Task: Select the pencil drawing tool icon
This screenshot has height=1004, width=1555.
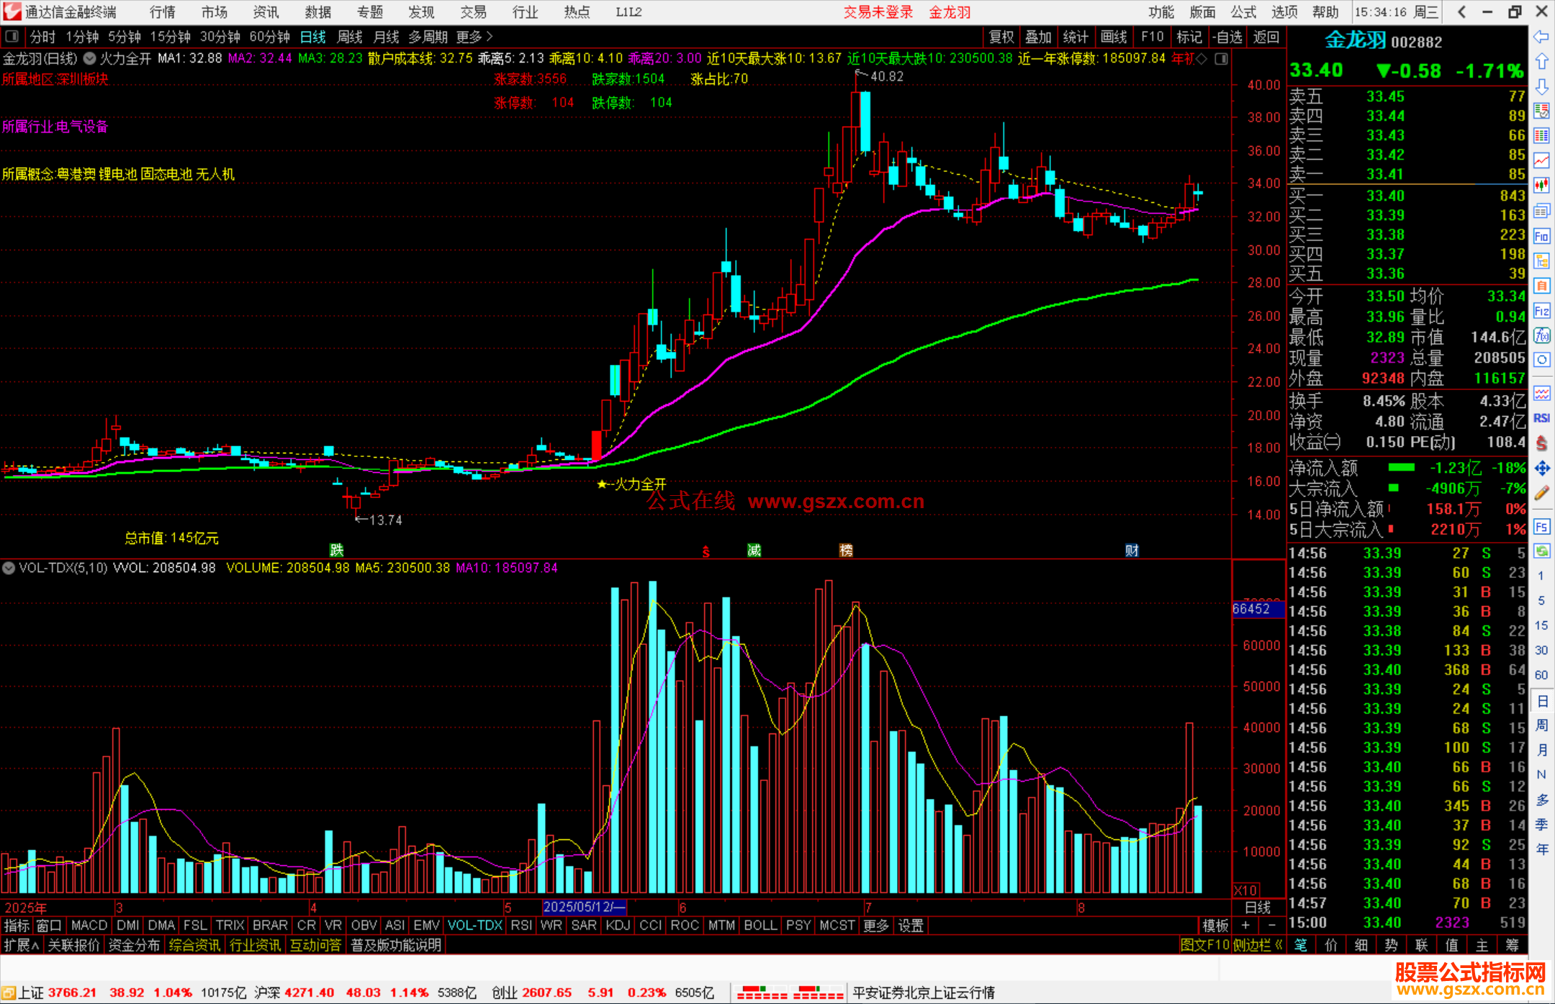Action: 1541,493
